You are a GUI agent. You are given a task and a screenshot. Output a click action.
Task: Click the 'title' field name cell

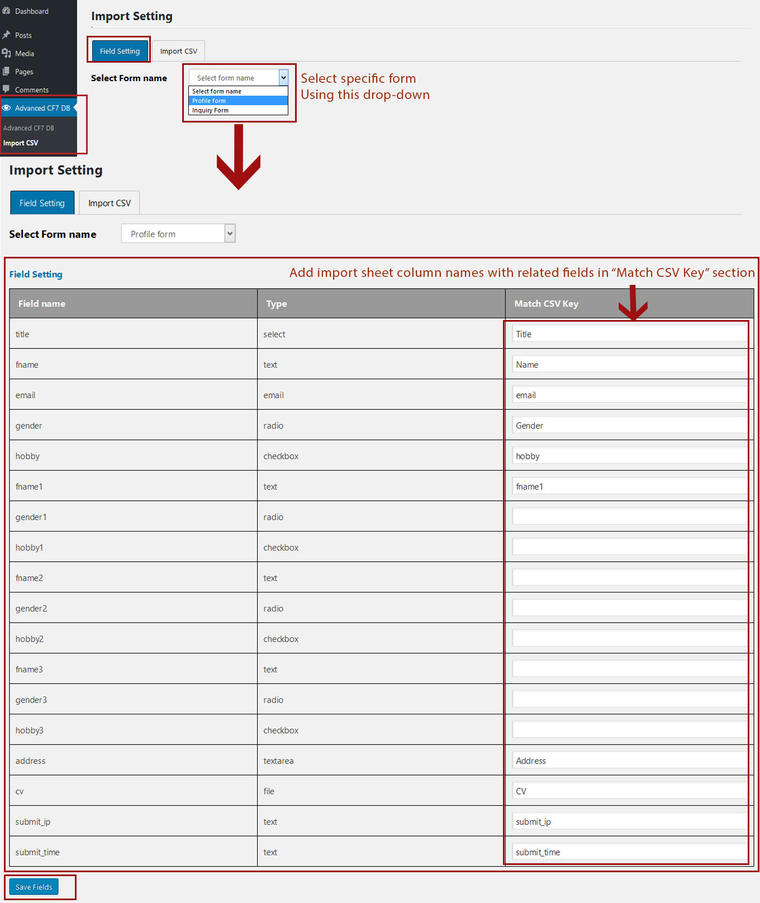pyautogui.click(x=134, y=334)
